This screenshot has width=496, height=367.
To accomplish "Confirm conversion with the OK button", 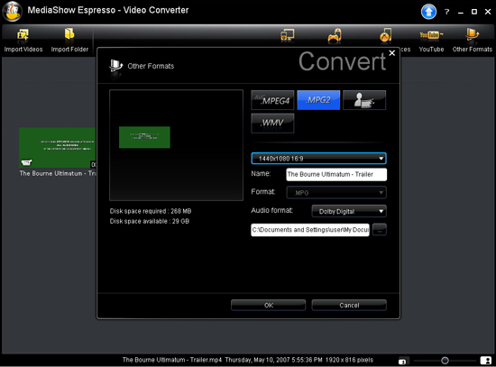I will tap(268, 306).
